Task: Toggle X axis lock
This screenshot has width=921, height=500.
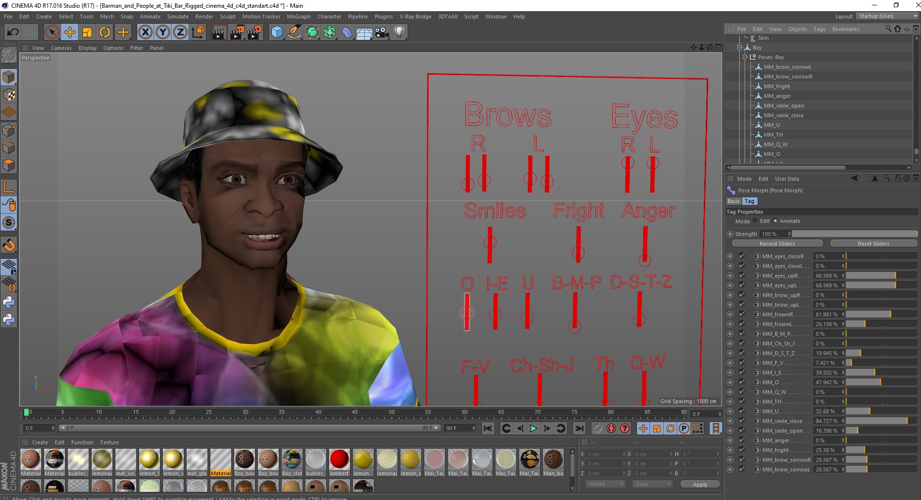Action: point(145,32)
